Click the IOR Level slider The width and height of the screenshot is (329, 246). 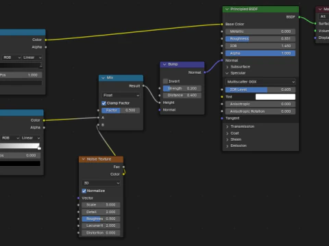click(x=260, y=90)
